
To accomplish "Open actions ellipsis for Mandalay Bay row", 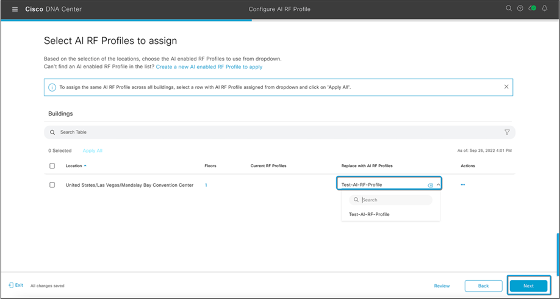I will [463, 185].
